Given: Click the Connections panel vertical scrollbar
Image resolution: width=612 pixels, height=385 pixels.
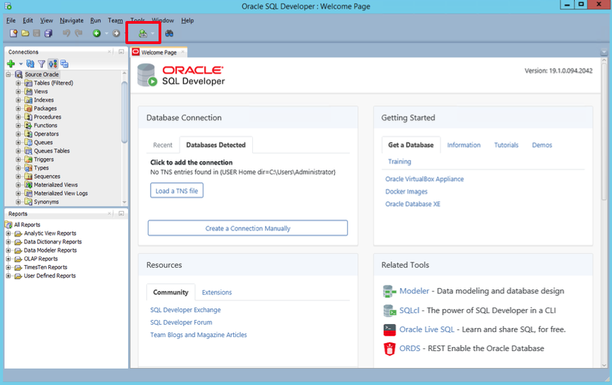Looking at the screenshot, I should coord(125,112).
